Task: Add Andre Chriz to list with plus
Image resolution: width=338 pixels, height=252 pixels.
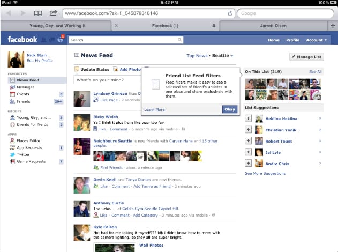Action: coord(248,163)
